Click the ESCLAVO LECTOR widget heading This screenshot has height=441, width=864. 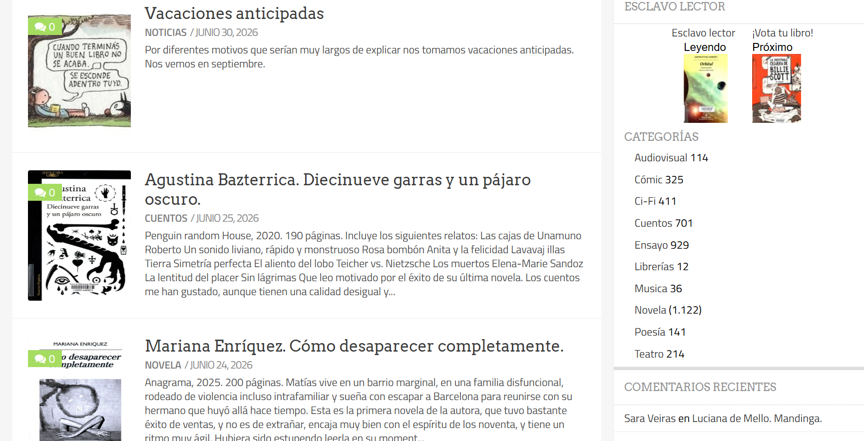[x=674, y=6]
